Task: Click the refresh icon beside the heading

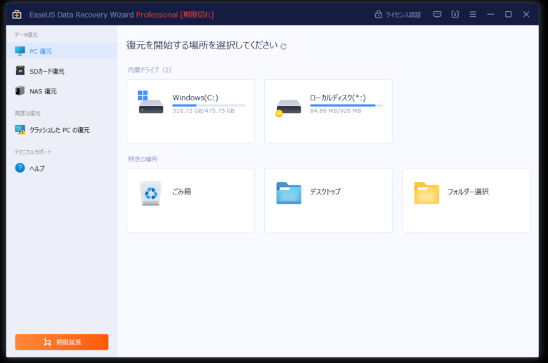Action: click(283, 46)
